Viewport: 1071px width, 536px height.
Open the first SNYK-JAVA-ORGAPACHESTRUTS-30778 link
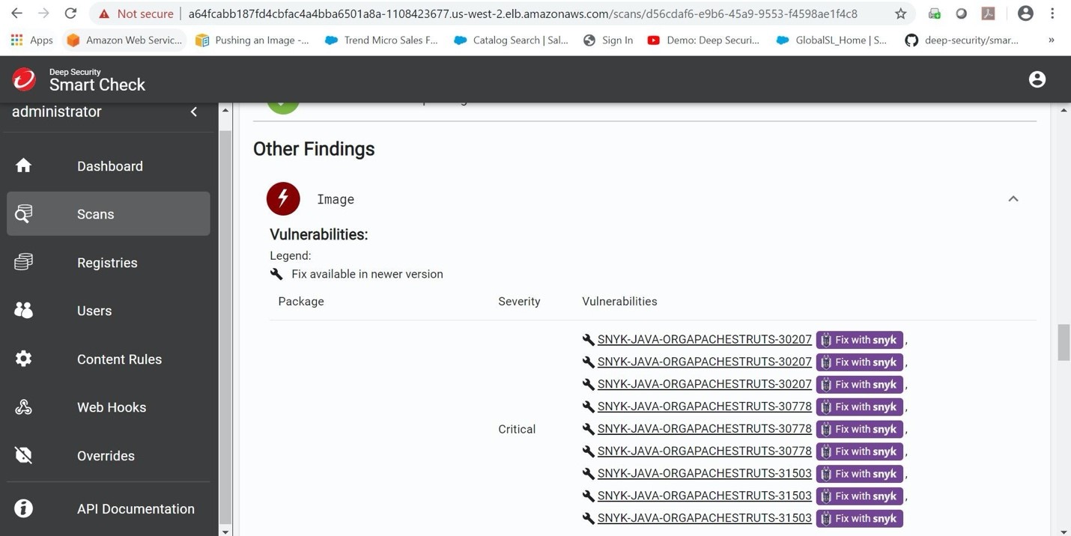[x=705, y=406]
